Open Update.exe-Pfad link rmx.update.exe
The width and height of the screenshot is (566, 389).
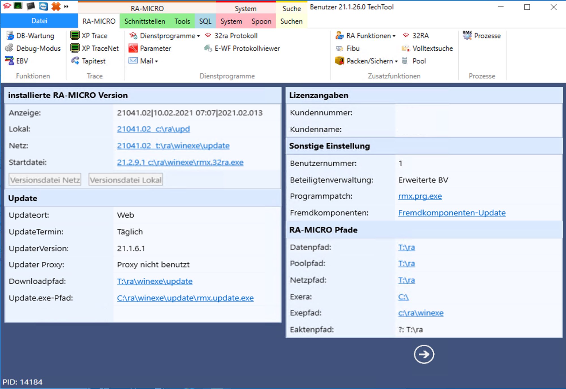click(185, 298)
